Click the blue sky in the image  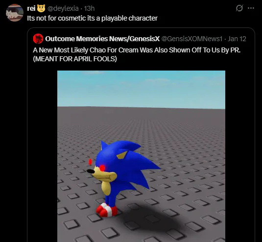(141, 89)
